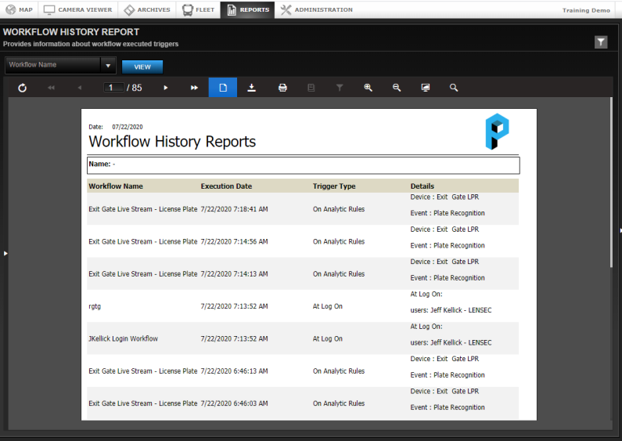Expand the left side panel arrow
The image size is (622, 441).
(5, 253)
